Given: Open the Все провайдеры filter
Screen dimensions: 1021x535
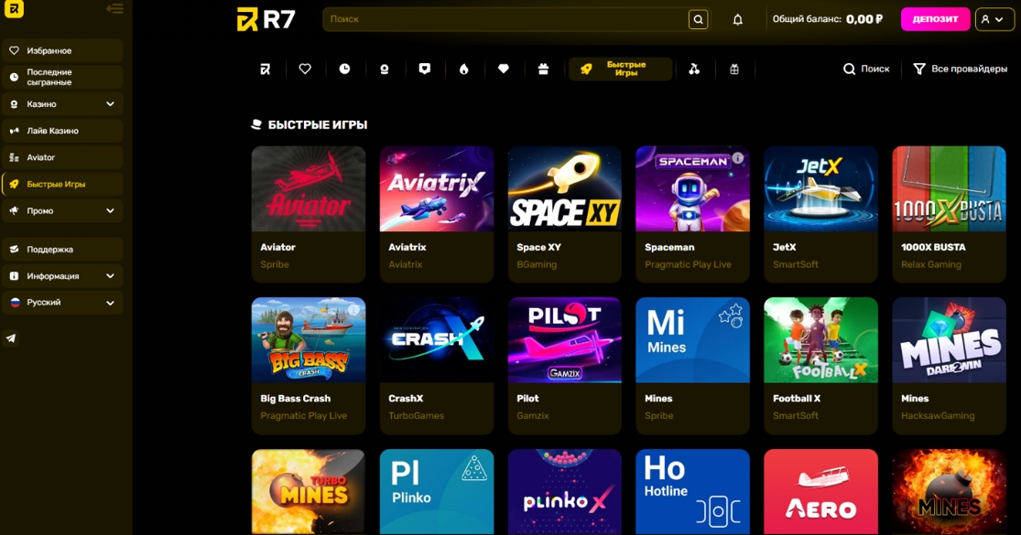Looking at the screenshot, I should coord(960,69).
